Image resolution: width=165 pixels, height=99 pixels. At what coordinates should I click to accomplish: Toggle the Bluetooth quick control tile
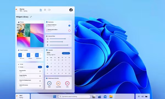[x=28, y=55]
